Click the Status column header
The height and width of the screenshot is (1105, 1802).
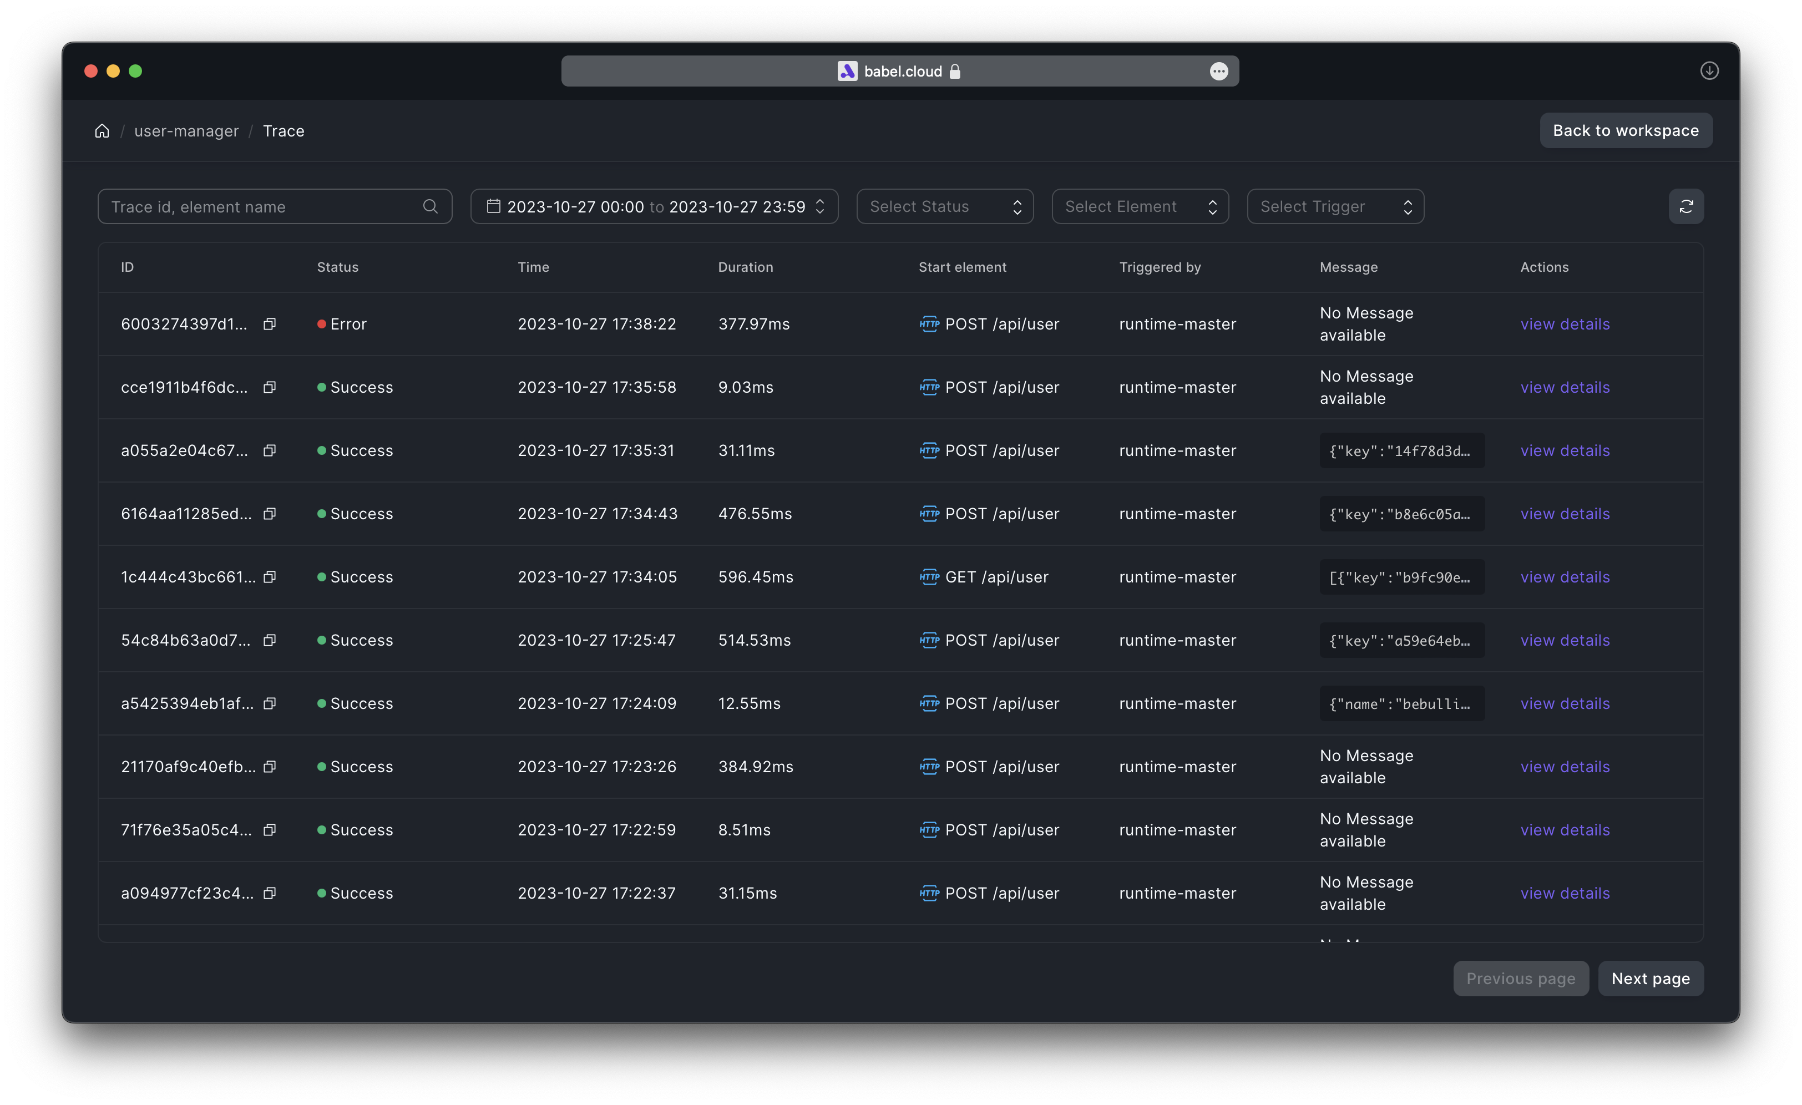pyautogui.click(x=337, y=268)
